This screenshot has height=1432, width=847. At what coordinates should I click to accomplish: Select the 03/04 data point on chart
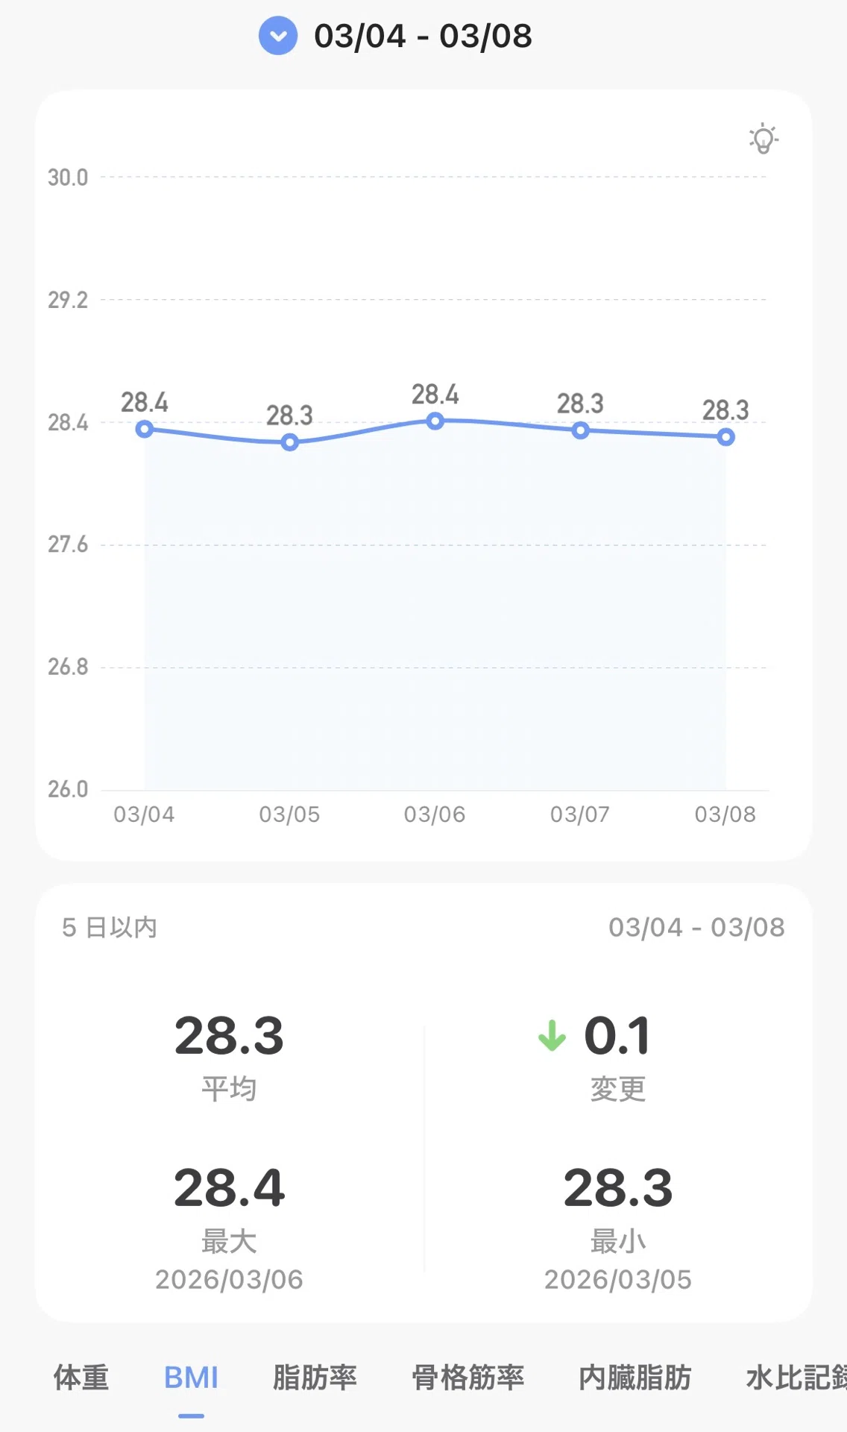(x=145, y=429)
